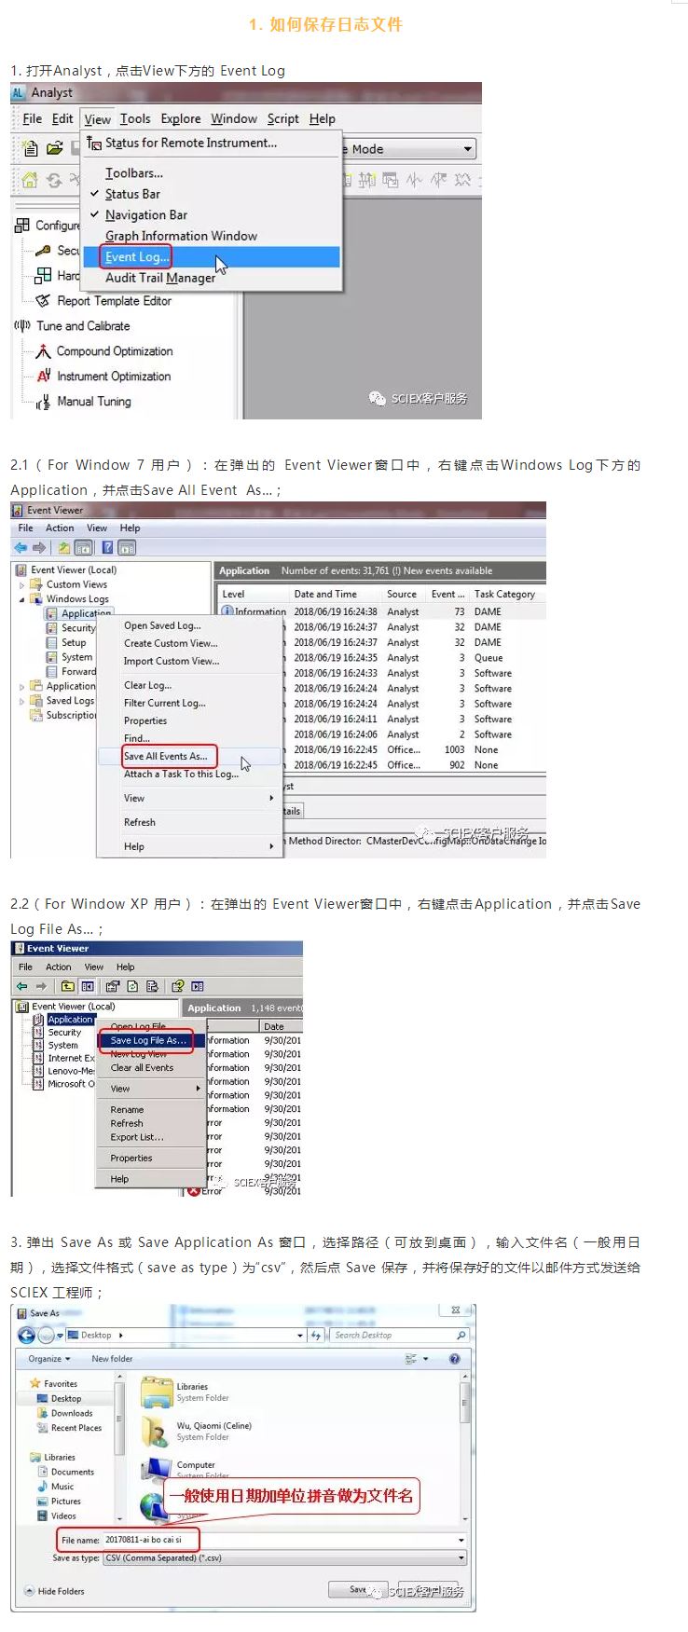The height and width of the screenshot is (1632, 688).
Task: Open the Analyst File menu
Action: pyautogui.click(x=32, y=118)
